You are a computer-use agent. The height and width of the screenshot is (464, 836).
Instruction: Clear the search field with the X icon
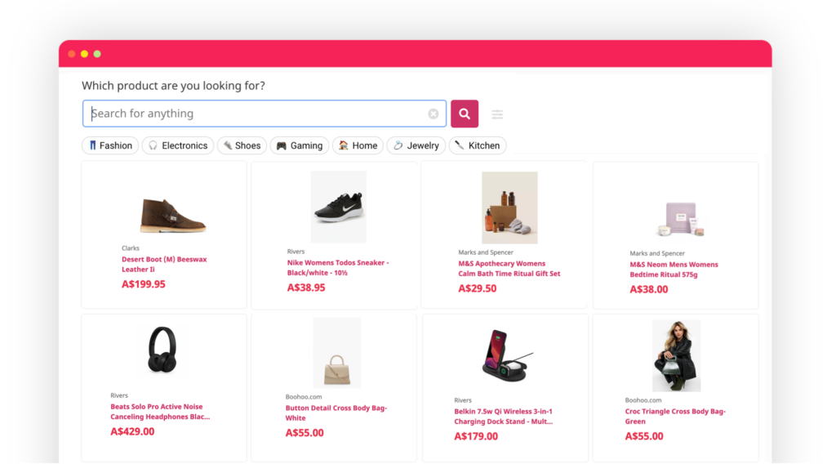click(x=433, y=114)
